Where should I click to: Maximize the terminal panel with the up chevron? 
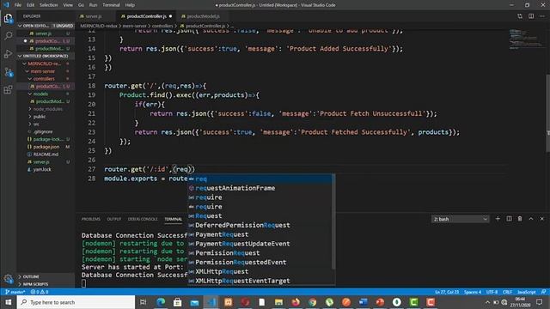(x=531, y=219)
